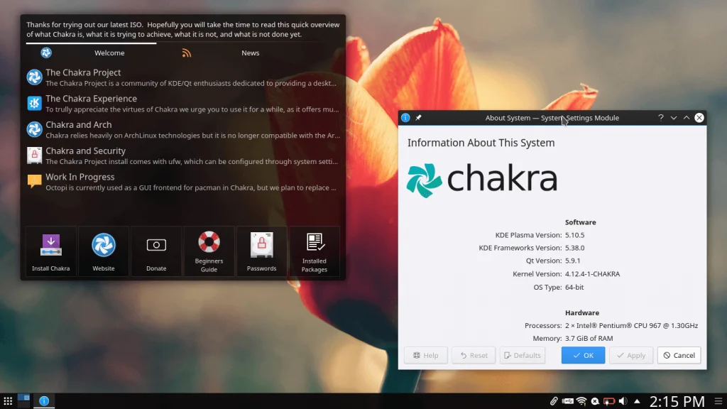The image size is (727, 409).
Task: Open the volume speaker tray icon
Action: 623,401
